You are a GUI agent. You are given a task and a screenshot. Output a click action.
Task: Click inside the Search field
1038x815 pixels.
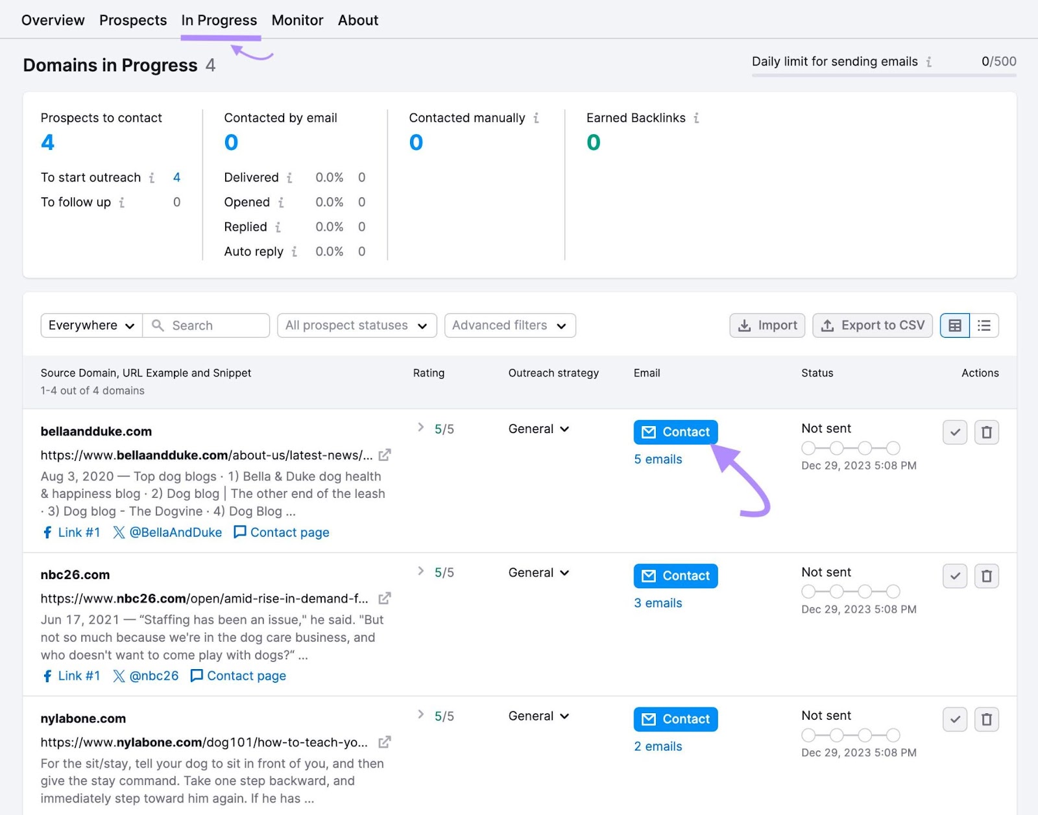pos(206,325)
